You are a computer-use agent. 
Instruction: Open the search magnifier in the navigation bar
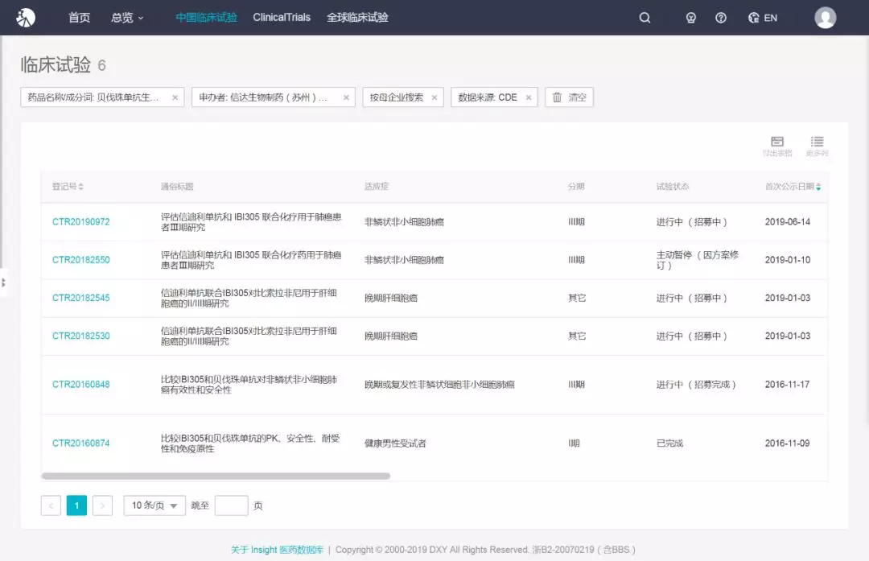click(x=645, y=18)
